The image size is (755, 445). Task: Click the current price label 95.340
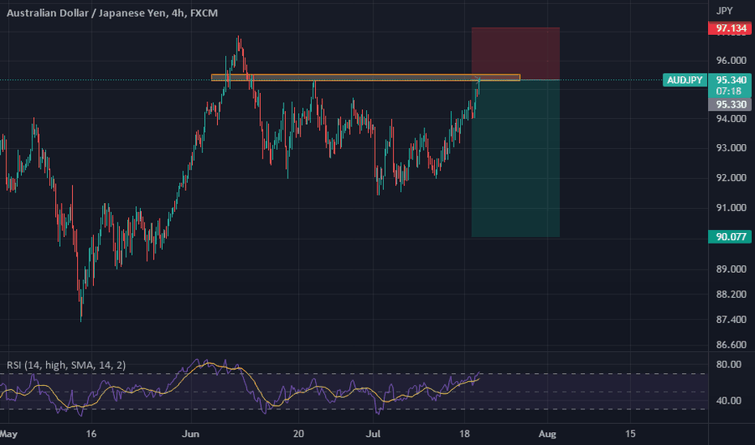[731, 80]
